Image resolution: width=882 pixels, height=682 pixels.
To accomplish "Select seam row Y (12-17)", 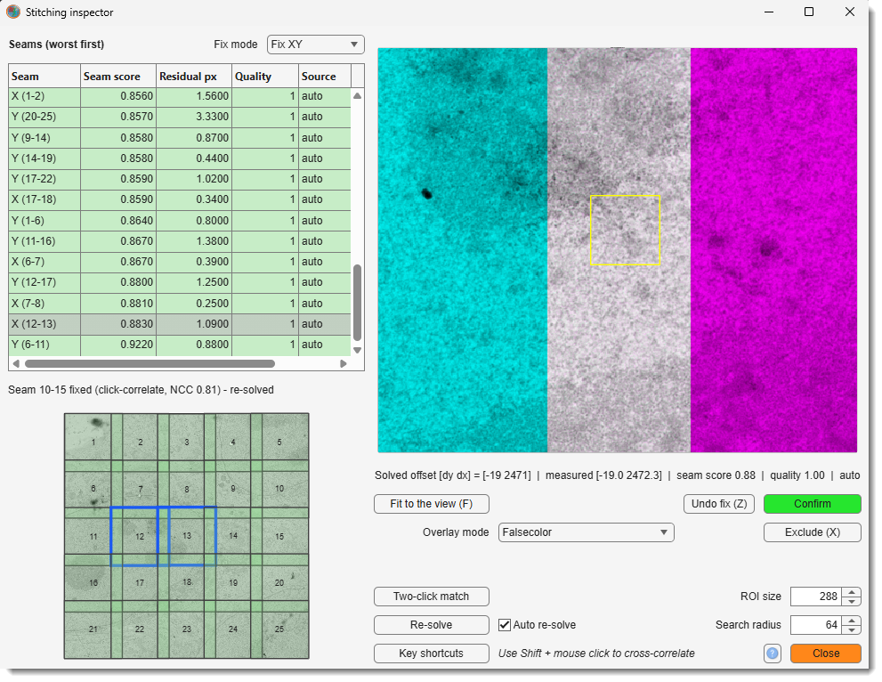I will (x=180, y=282).
